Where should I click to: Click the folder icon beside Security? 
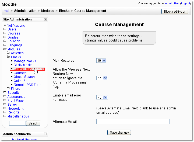click(x=5, y=92)
